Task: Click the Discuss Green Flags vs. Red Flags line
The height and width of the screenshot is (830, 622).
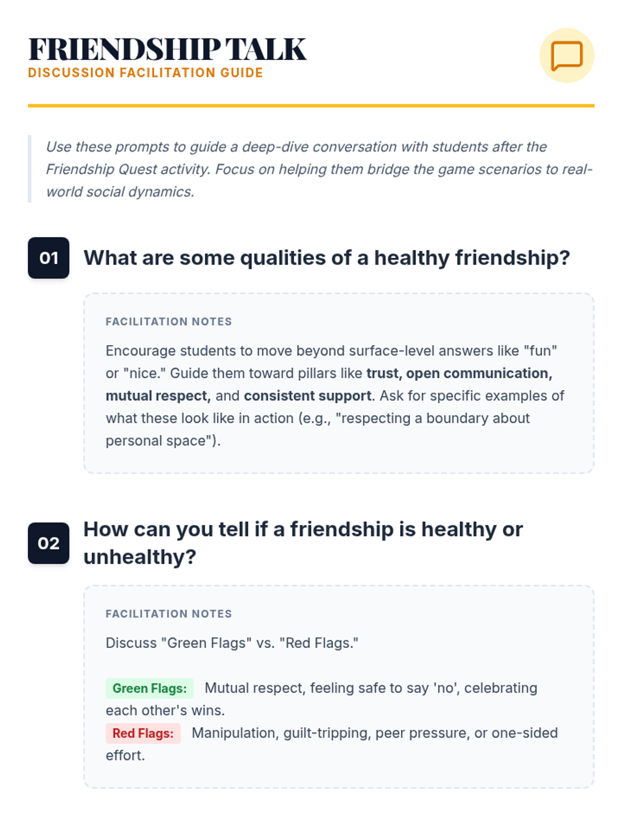Action: click(232, 643)
